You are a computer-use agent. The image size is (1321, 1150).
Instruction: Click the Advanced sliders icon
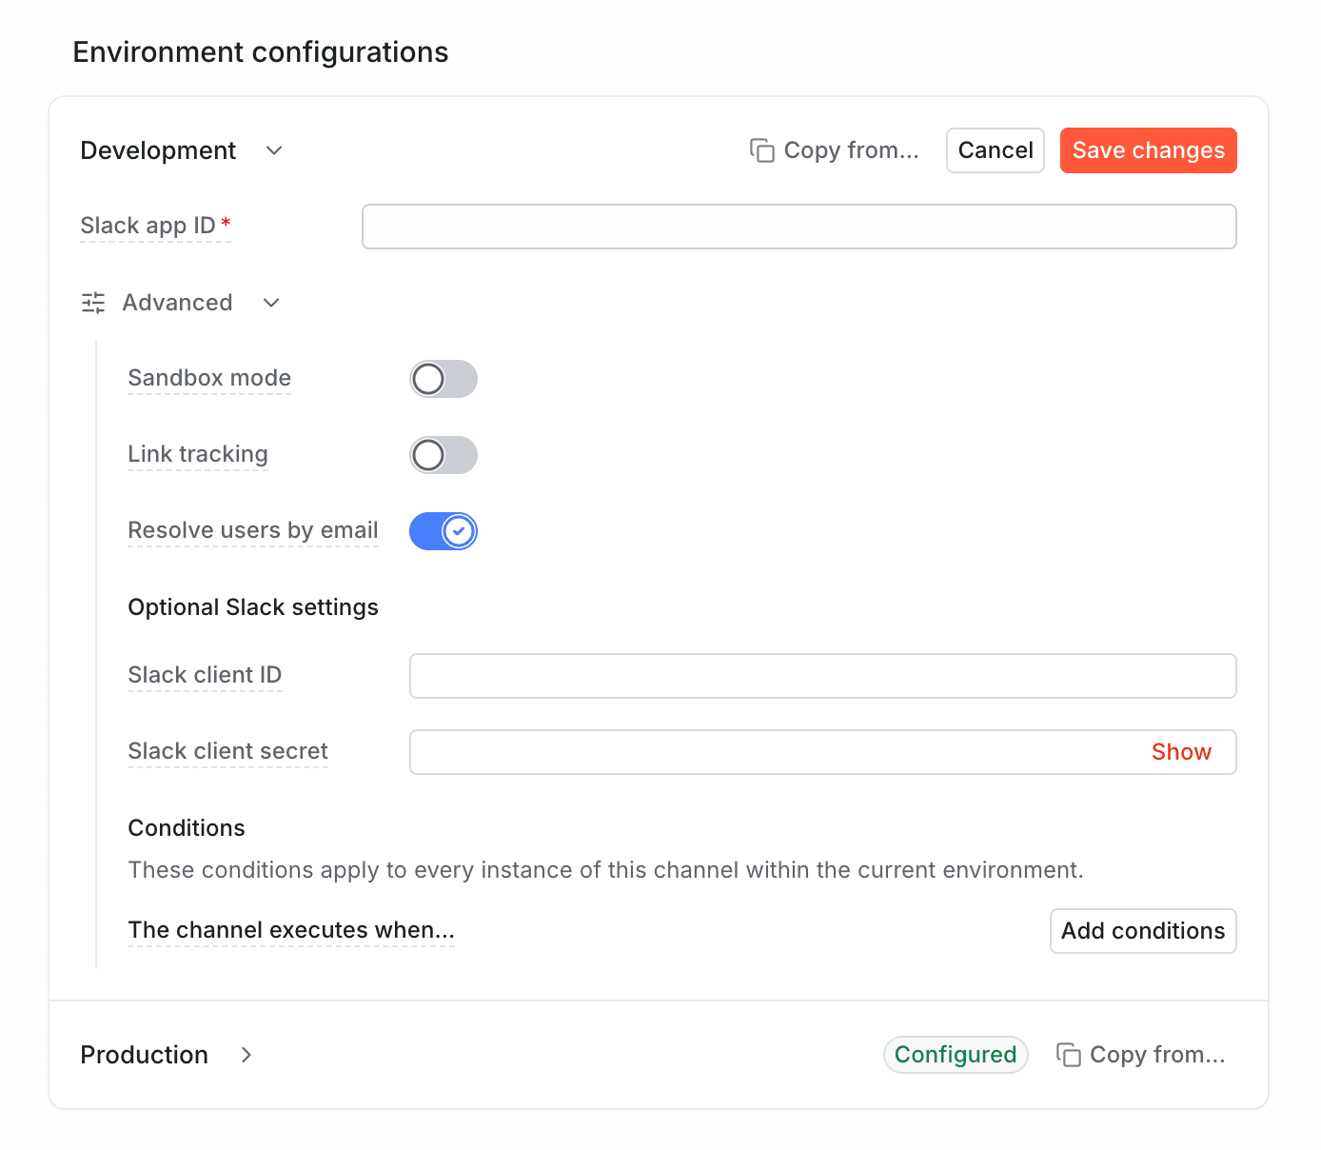[93, 303]
